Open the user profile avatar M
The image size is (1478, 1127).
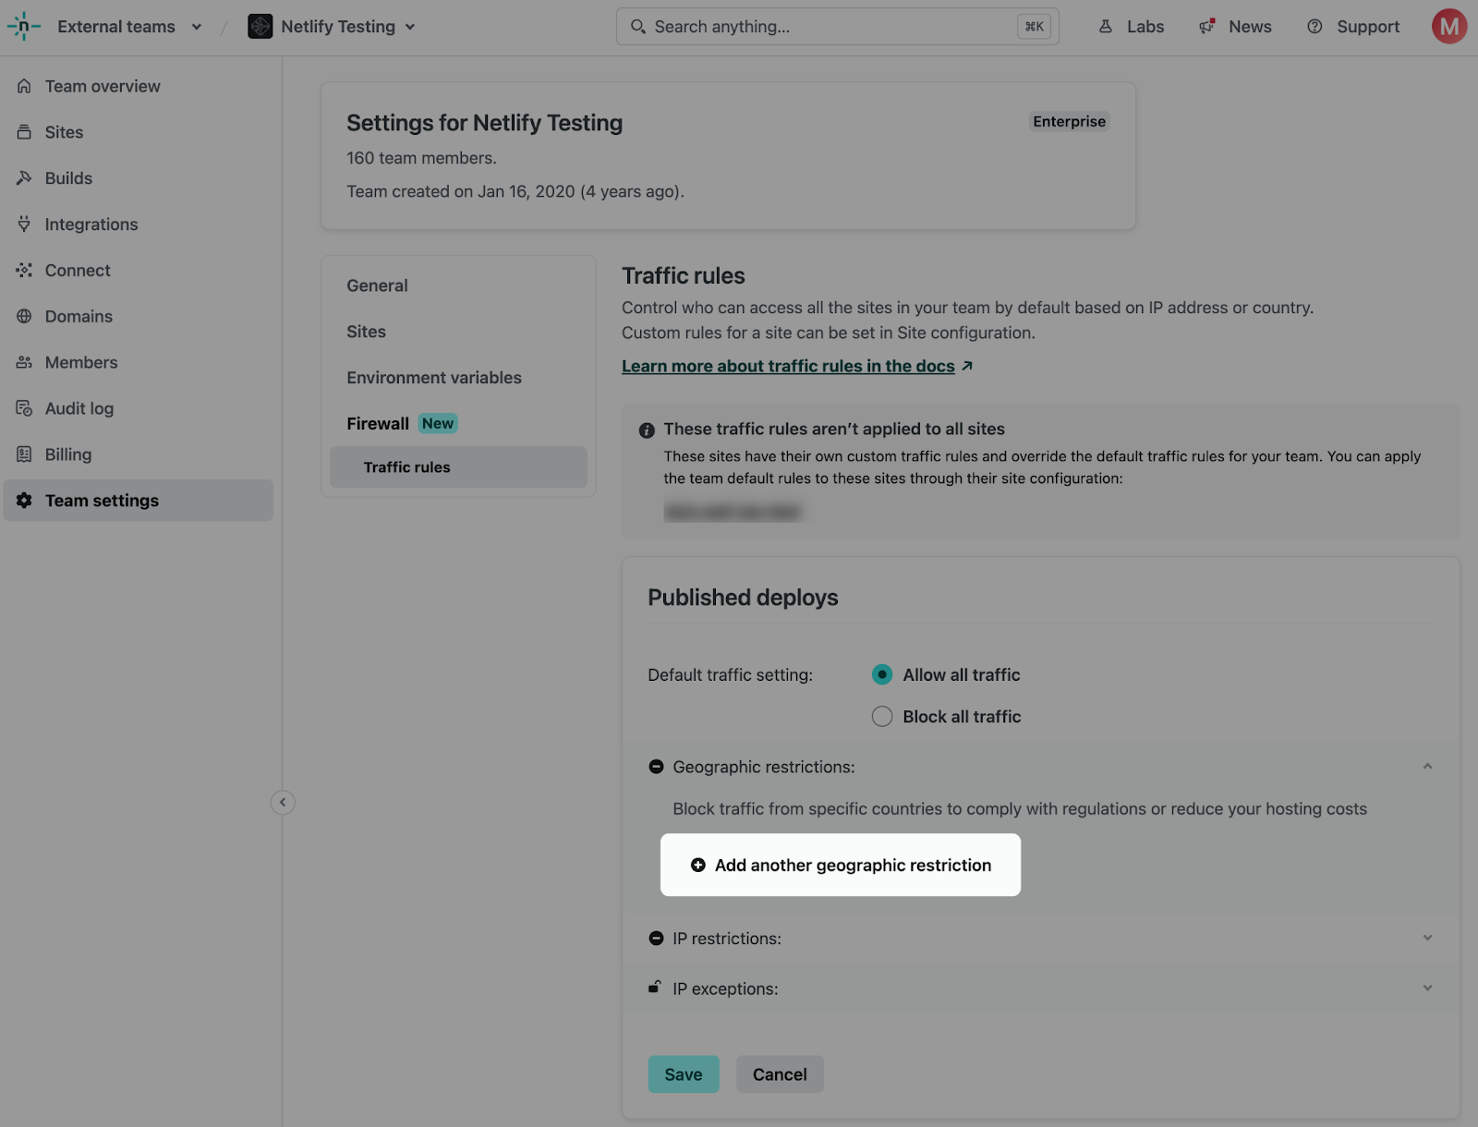1449,27
